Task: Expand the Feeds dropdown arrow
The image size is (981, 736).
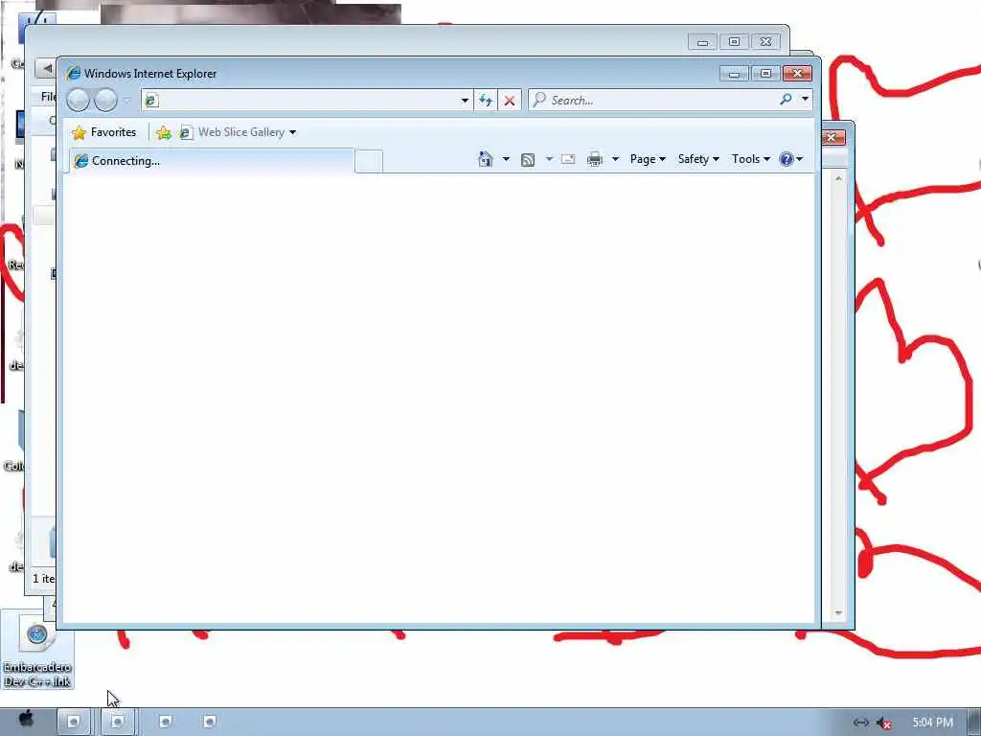Action: [x=549, y=159]
